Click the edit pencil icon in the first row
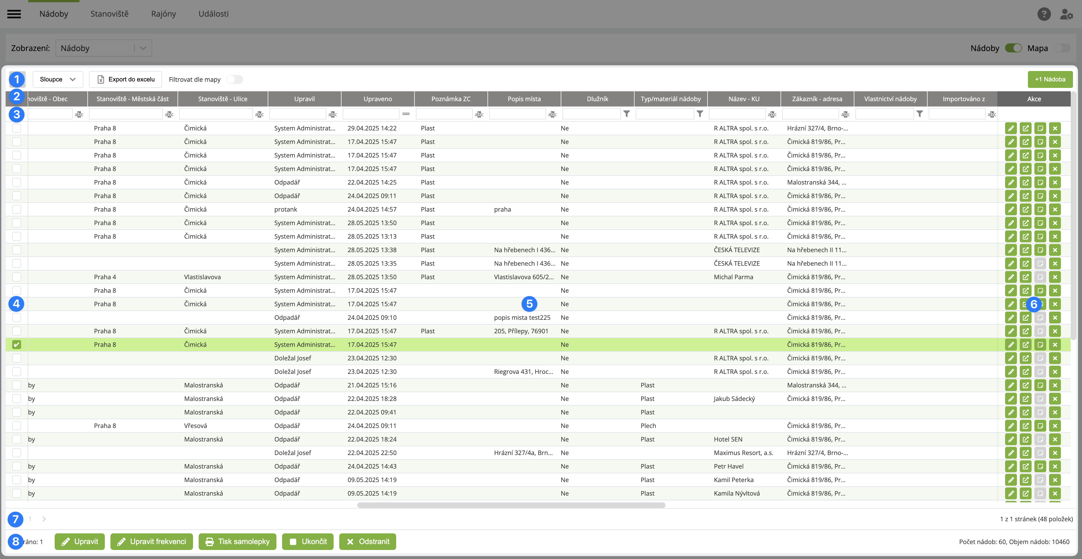 [1011, 128]
